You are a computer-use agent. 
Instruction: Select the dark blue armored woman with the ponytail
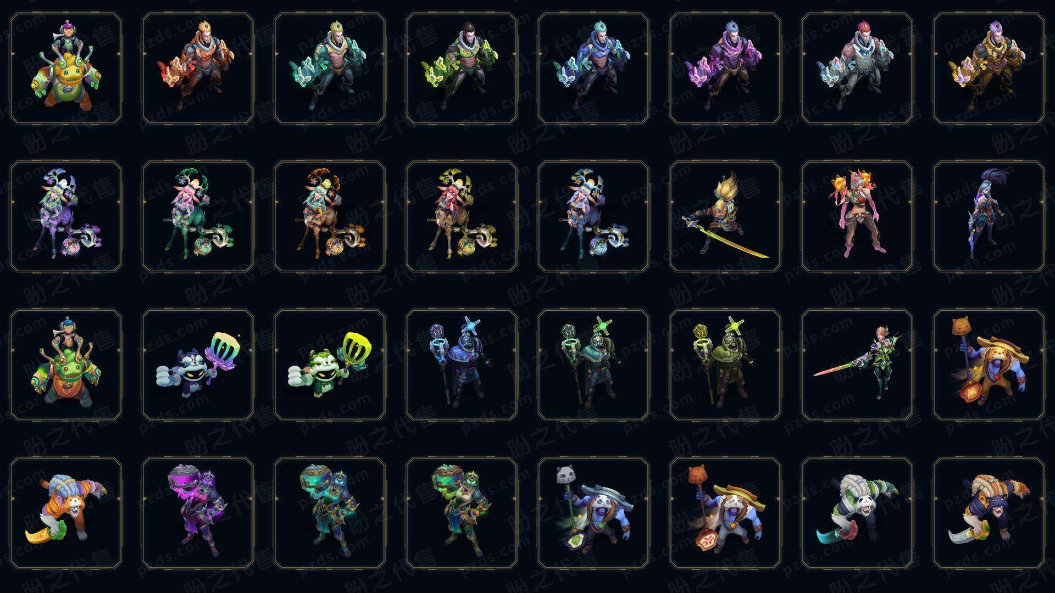click(x=989, y=216)
